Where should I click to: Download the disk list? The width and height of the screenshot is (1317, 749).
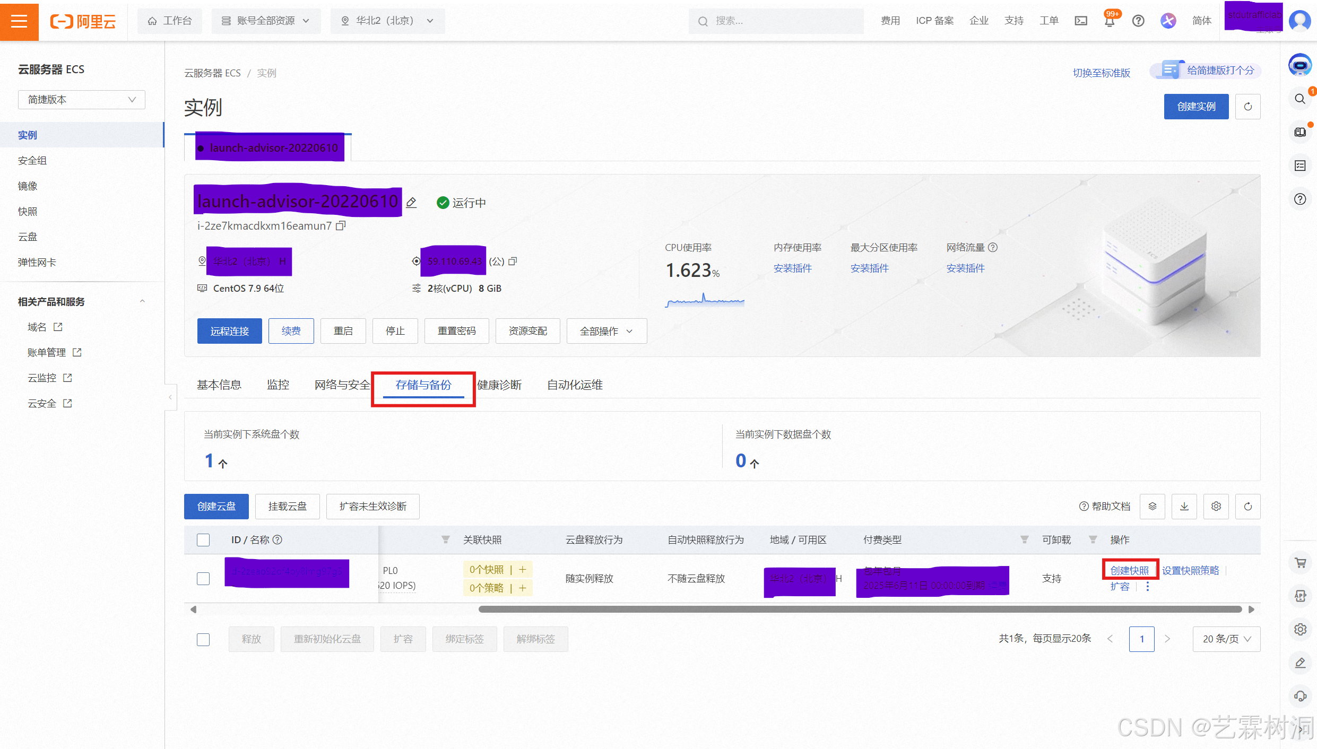click(x=1184, y=507)
